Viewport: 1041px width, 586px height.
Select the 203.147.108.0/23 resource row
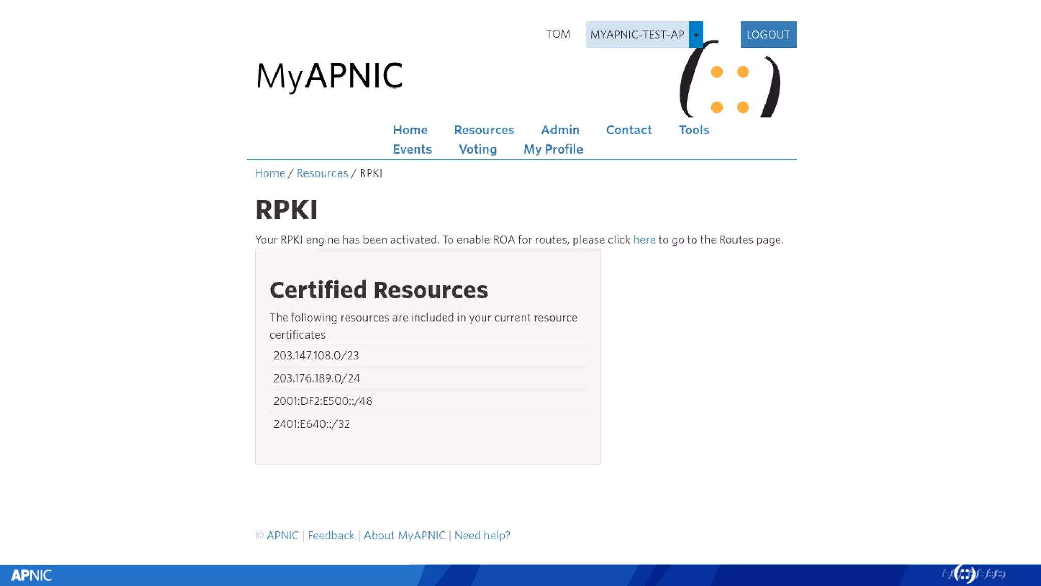tap(316, 356)
